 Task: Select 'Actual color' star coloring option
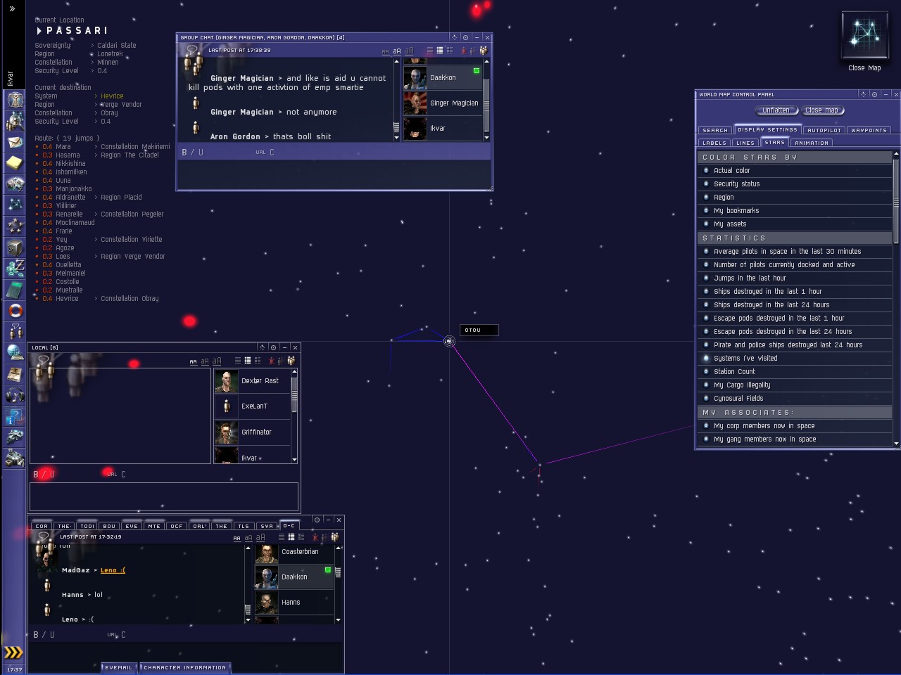[x=795, y=171]
